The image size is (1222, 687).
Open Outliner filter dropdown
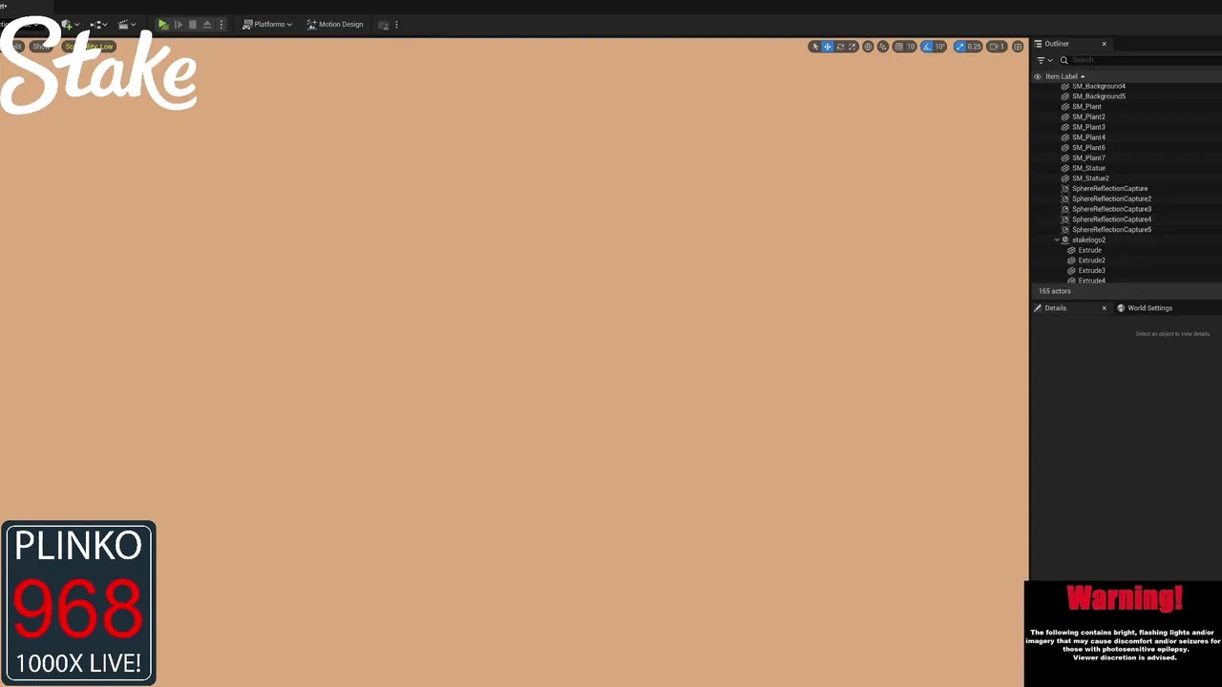[1044, 60]
